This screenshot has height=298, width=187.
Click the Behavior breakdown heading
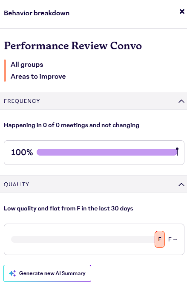tap(37, 13)
